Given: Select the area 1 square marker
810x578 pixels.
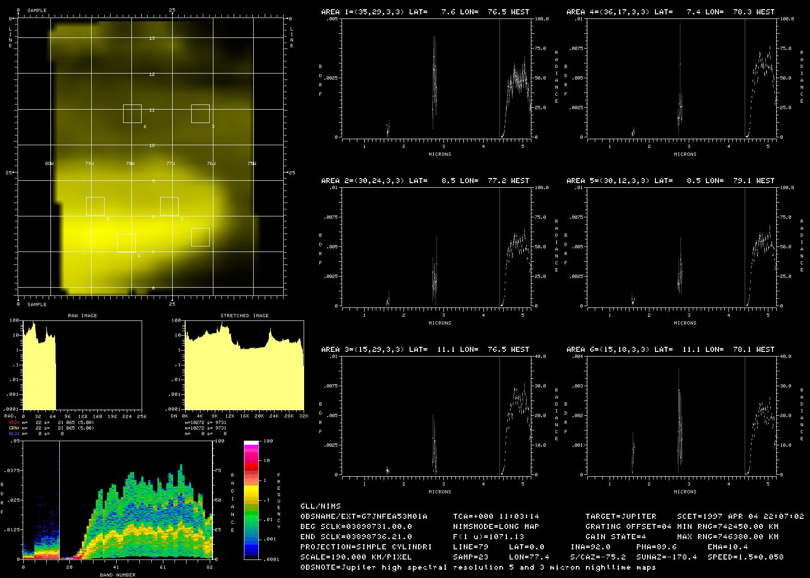Looking at the screenshot, I should tap(200, 237).
